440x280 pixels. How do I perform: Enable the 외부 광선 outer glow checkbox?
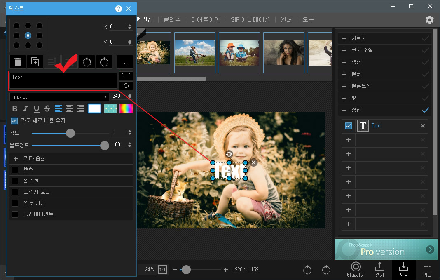[15, 203]
